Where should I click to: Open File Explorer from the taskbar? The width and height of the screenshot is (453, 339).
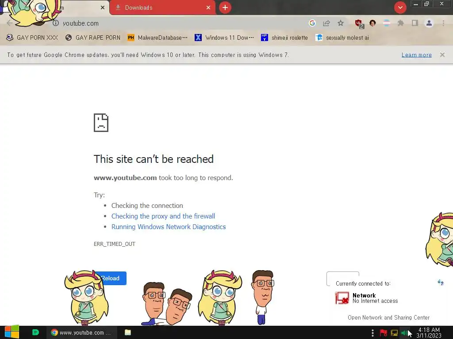click(128, 332)
